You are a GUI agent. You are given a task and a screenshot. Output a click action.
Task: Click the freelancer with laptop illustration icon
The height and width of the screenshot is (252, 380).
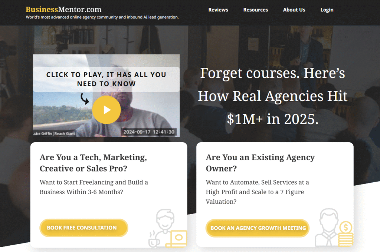[x=168, y=228]
